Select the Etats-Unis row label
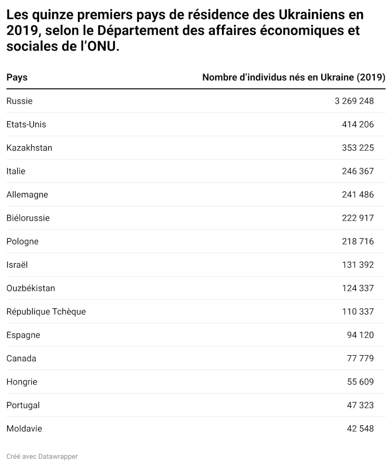The width and height of the screenshot is (392, 467). pyautogui.click(x=27, y=124)
